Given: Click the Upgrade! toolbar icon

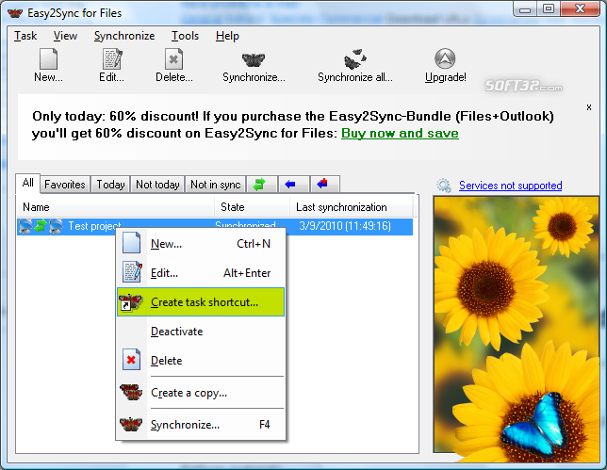Looking at the screenshot, I should pyautogui.click(x=445, y=58).
